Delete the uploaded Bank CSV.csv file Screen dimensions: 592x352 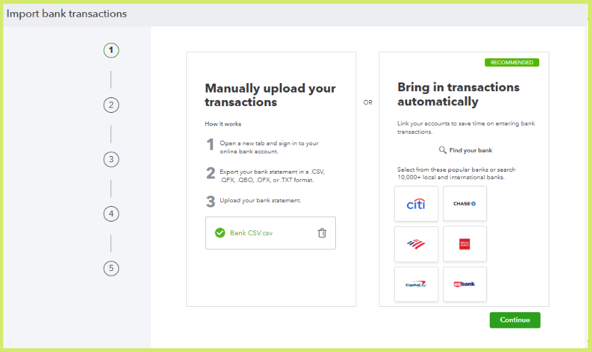click(322, 233)
